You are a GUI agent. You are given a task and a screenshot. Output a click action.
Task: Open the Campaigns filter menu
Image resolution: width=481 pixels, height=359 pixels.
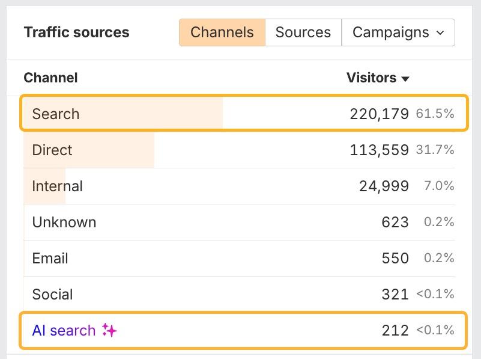coord(398,32)
